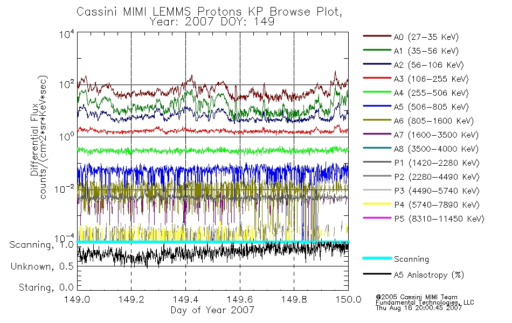512x323 pixels.
Task: Click the dark green A1 legend line swatch
Action: tap(377, 50)
